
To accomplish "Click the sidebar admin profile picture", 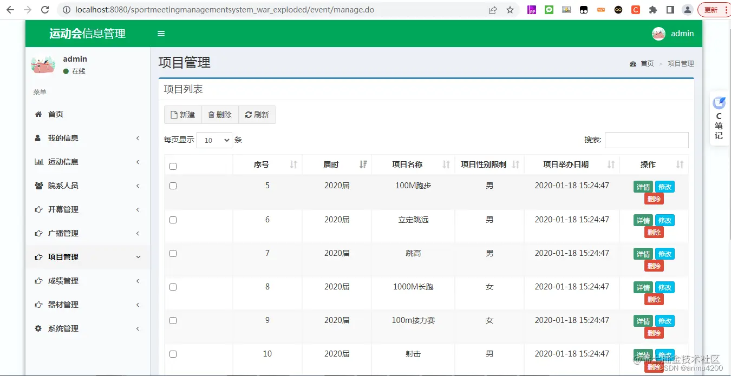I will (43, 64).
